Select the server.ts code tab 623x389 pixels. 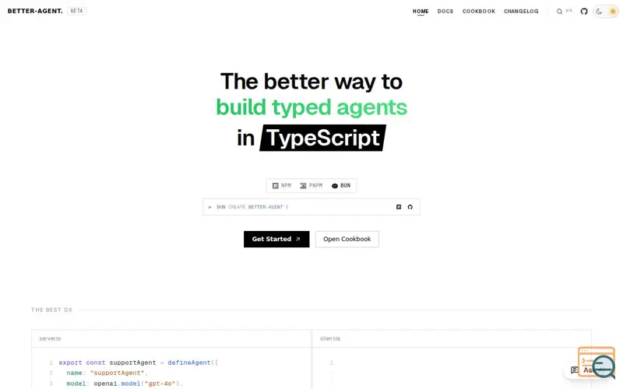pos(50,338)
